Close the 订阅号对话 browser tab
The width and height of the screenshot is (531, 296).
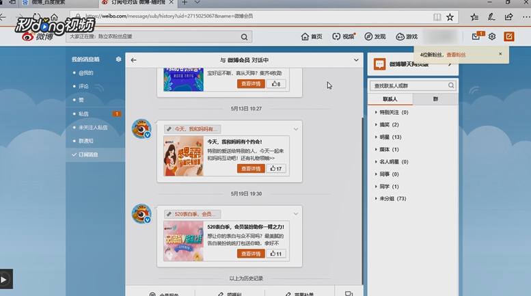pos(172,2)
